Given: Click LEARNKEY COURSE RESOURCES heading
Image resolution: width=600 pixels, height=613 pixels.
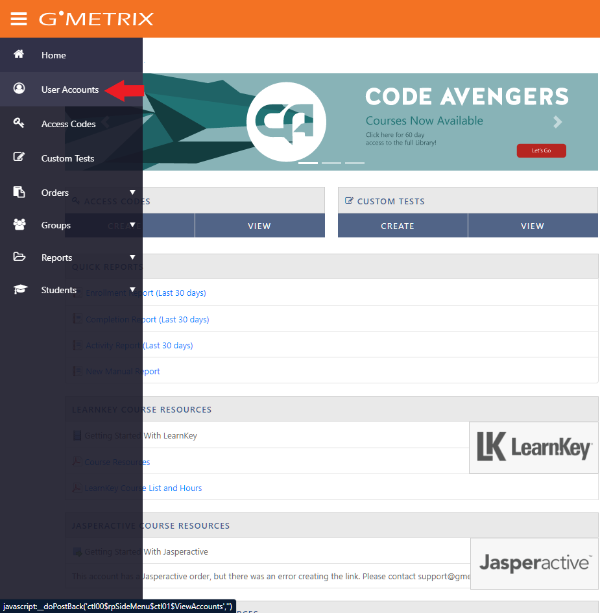Looking at the screenshot, I should (142, 410).
